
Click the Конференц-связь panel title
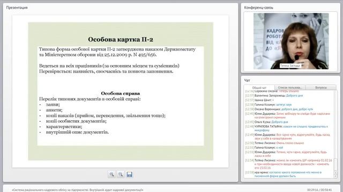coord(258,7)
